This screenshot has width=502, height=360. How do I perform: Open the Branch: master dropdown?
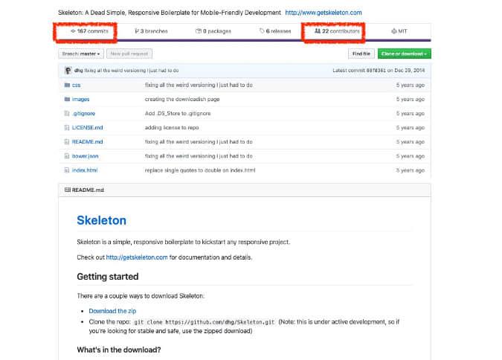80,54
